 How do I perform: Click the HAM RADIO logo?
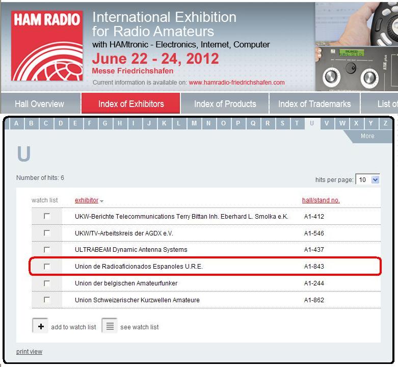coord(46,47)
